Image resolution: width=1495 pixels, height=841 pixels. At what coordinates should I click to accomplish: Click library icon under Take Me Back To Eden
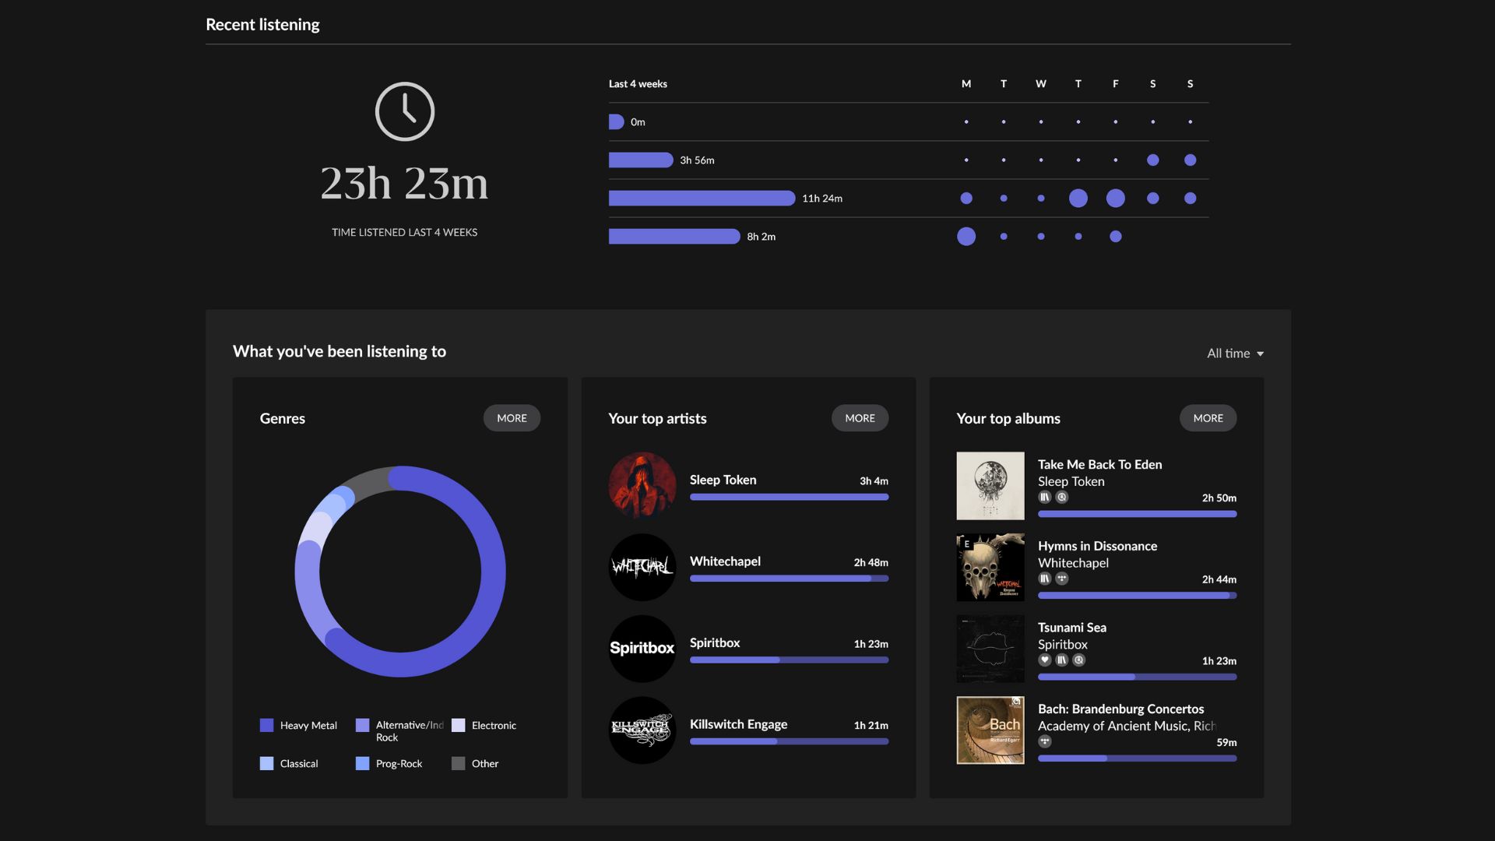point(1045,498)
